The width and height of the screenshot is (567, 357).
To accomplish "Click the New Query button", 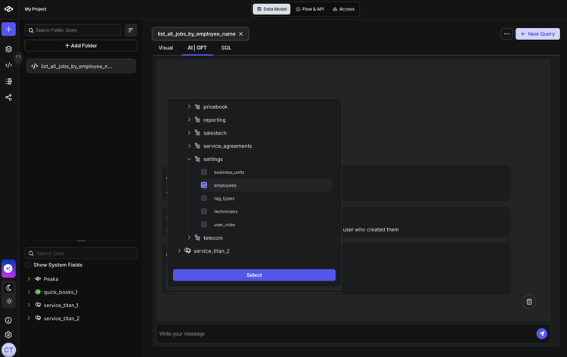I will pos(538,34).
